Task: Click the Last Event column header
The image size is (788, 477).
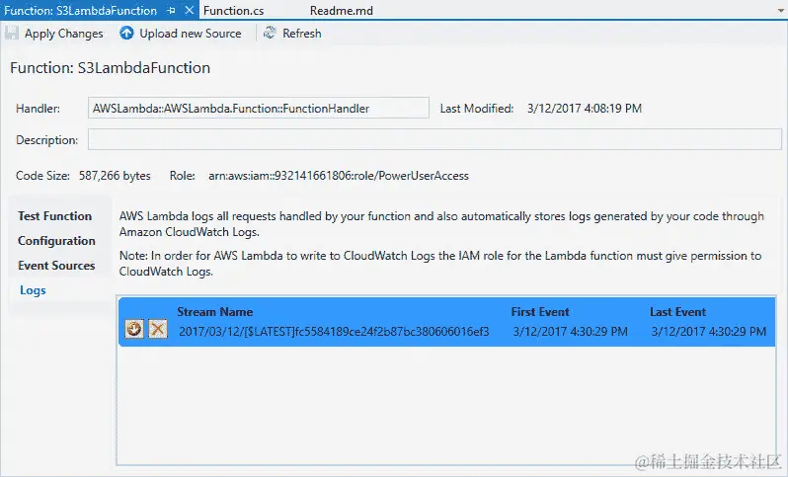Action: pos(678,312)
